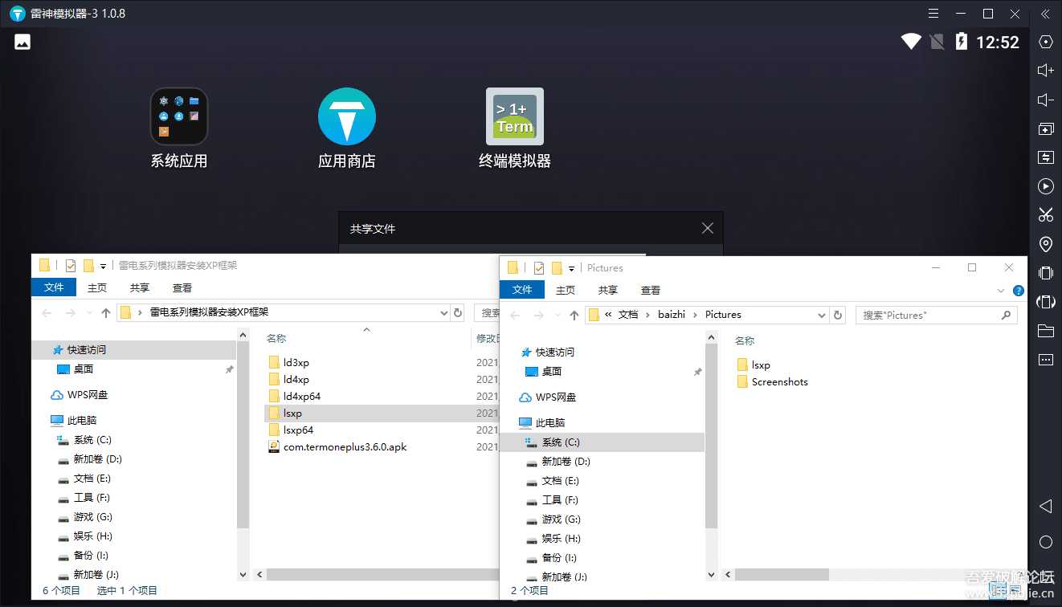This screenshot has height=607, width=1062.
Task: Expand the Pictures address bar dropdown
Action: (x=821, y=315)
